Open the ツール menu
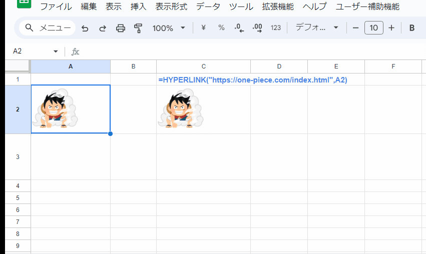426x254 pixels. (241, 6)
